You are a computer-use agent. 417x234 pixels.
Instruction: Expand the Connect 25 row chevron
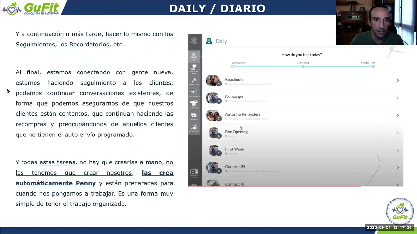[x=398, y=168]
